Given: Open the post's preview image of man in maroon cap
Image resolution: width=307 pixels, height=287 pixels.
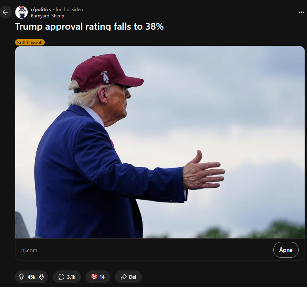Looking at the screenshot, I should pyautogui.click(x=160, y=142).
